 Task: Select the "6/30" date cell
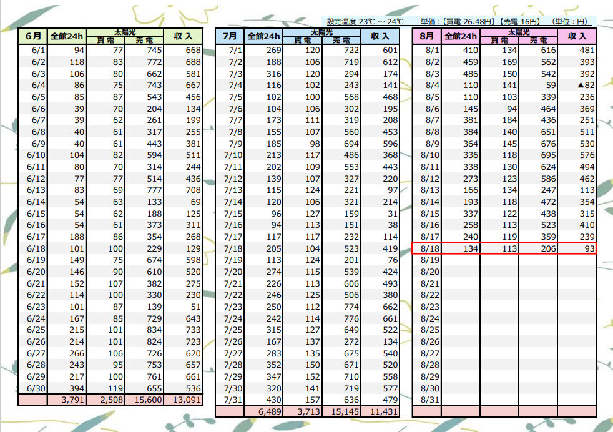[x=33, y=388]
